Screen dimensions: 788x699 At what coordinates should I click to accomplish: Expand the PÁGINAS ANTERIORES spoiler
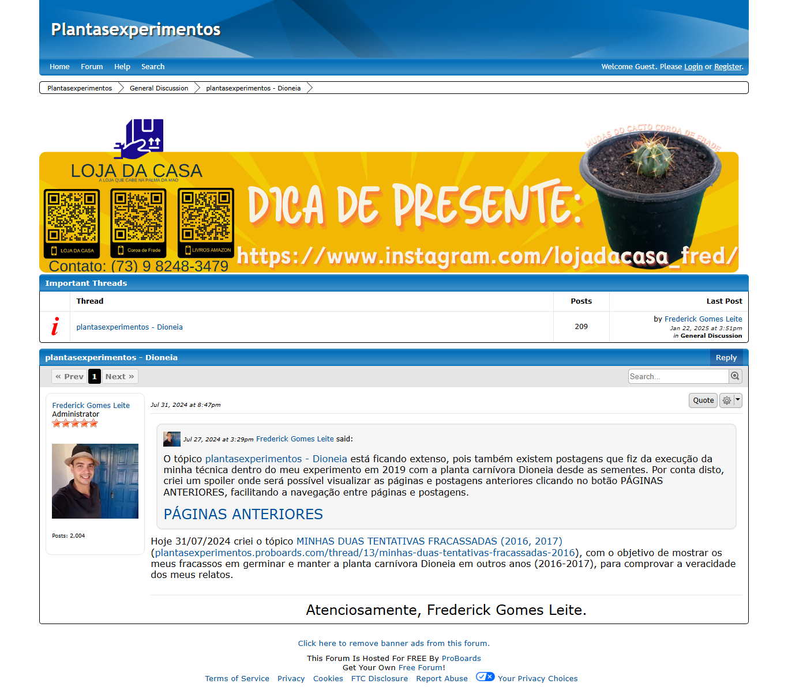pyautogui.click(x=243, y=514)
